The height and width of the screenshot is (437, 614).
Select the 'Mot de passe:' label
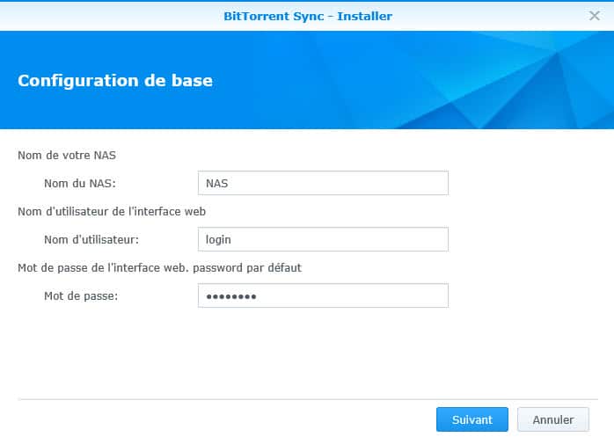click(x=81, y=296)
